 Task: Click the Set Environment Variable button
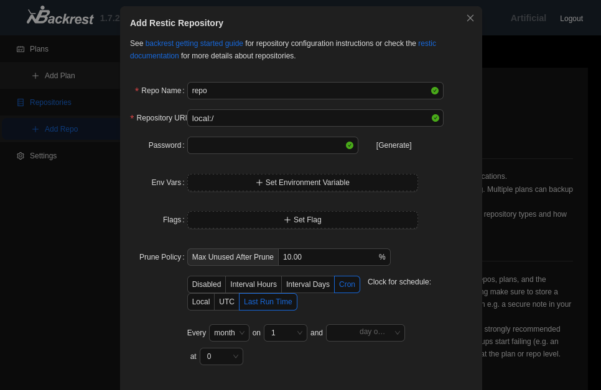coord(302,183)
